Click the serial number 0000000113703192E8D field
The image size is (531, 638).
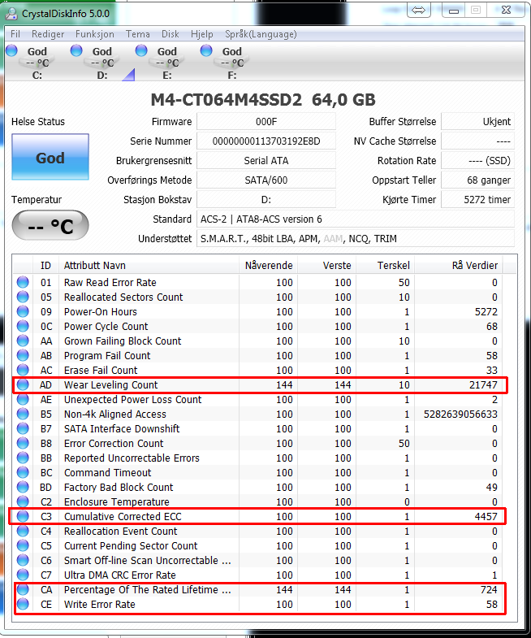266,141
